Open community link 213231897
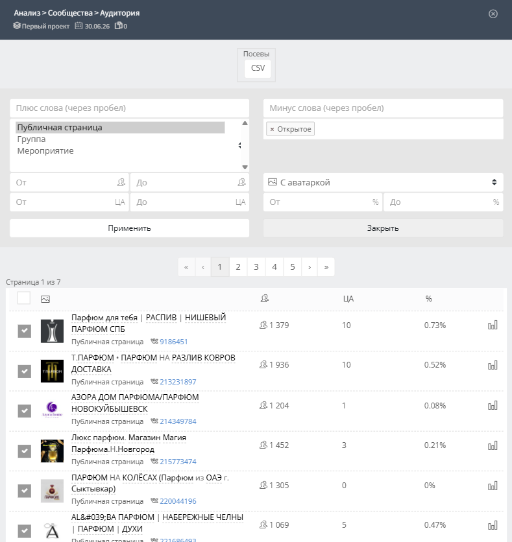Image resolution: width=512 pixels, height=542 pixels. [x=178, y=382]
